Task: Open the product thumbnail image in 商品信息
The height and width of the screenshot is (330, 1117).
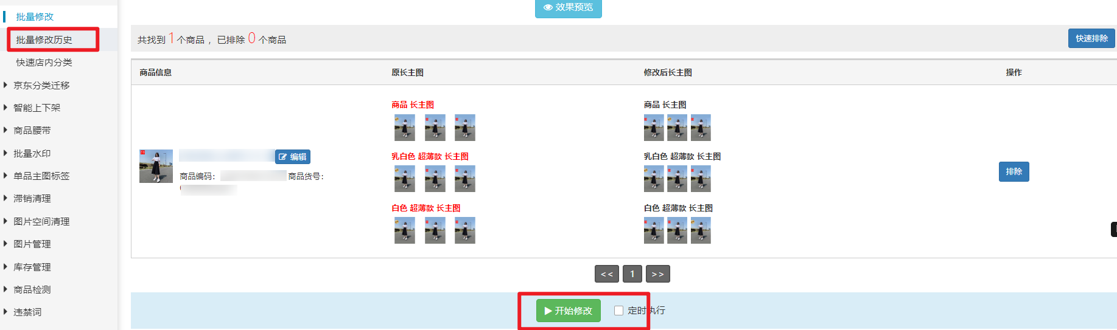Action: click(x=156, y=166)
